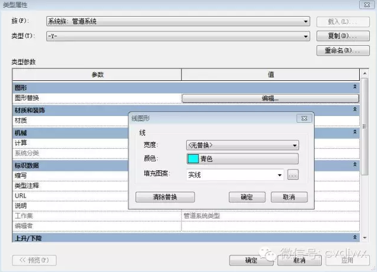
Task: Collapse the 机械 section chevron
Action: (x=355, y=132)
